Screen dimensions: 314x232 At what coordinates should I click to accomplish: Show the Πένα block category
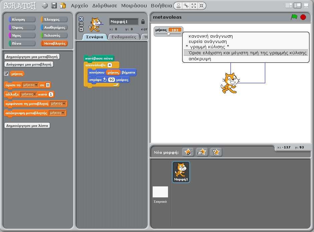click(x=22, y=44)
